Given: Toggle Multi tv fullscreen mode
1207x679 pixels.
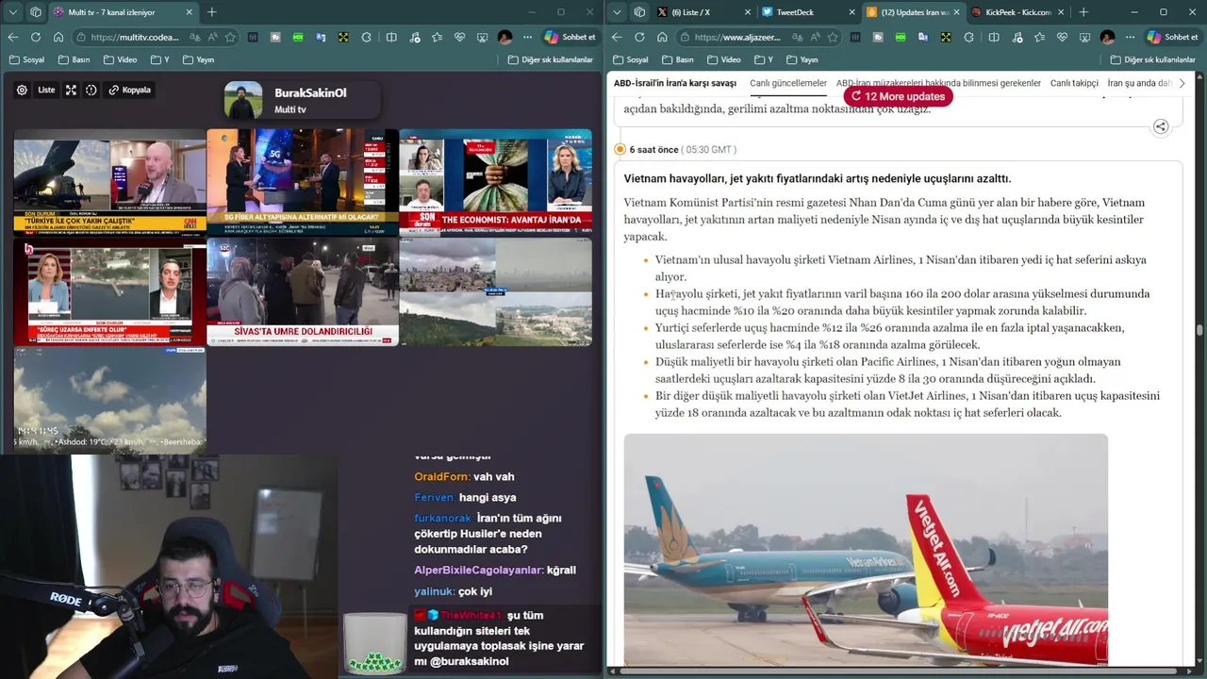Looking at the screenshot, I should pos(71,90).
